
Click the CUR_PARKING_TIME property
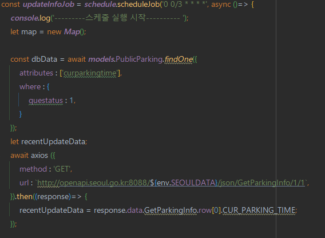click(259, 210)
